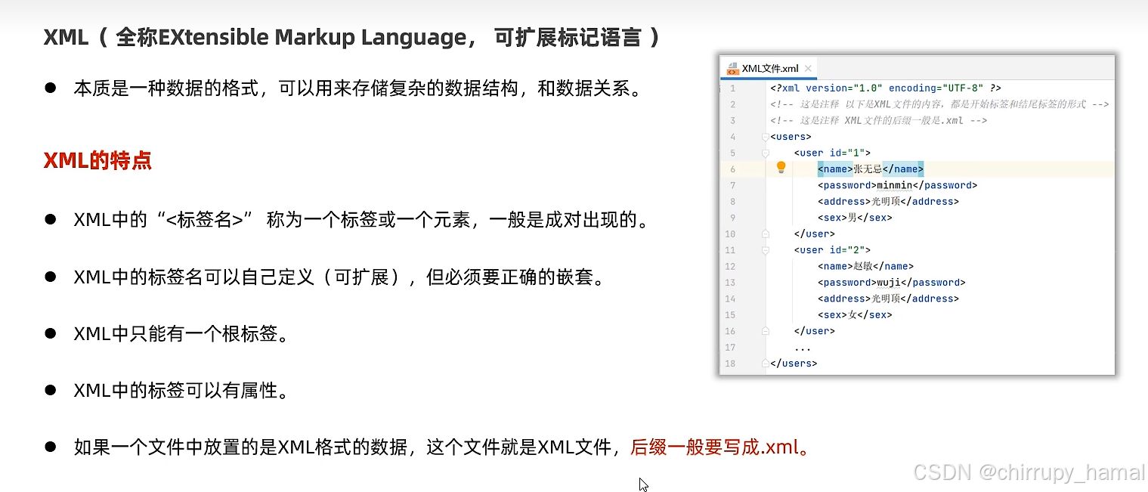The width and height of the screenshot is (1148, 492).
Task: Click the highlighted name tag 张无忌
Action: coord(871,169)
